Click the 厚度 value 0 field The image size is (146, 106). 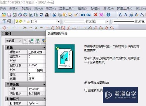click(36, 74)
